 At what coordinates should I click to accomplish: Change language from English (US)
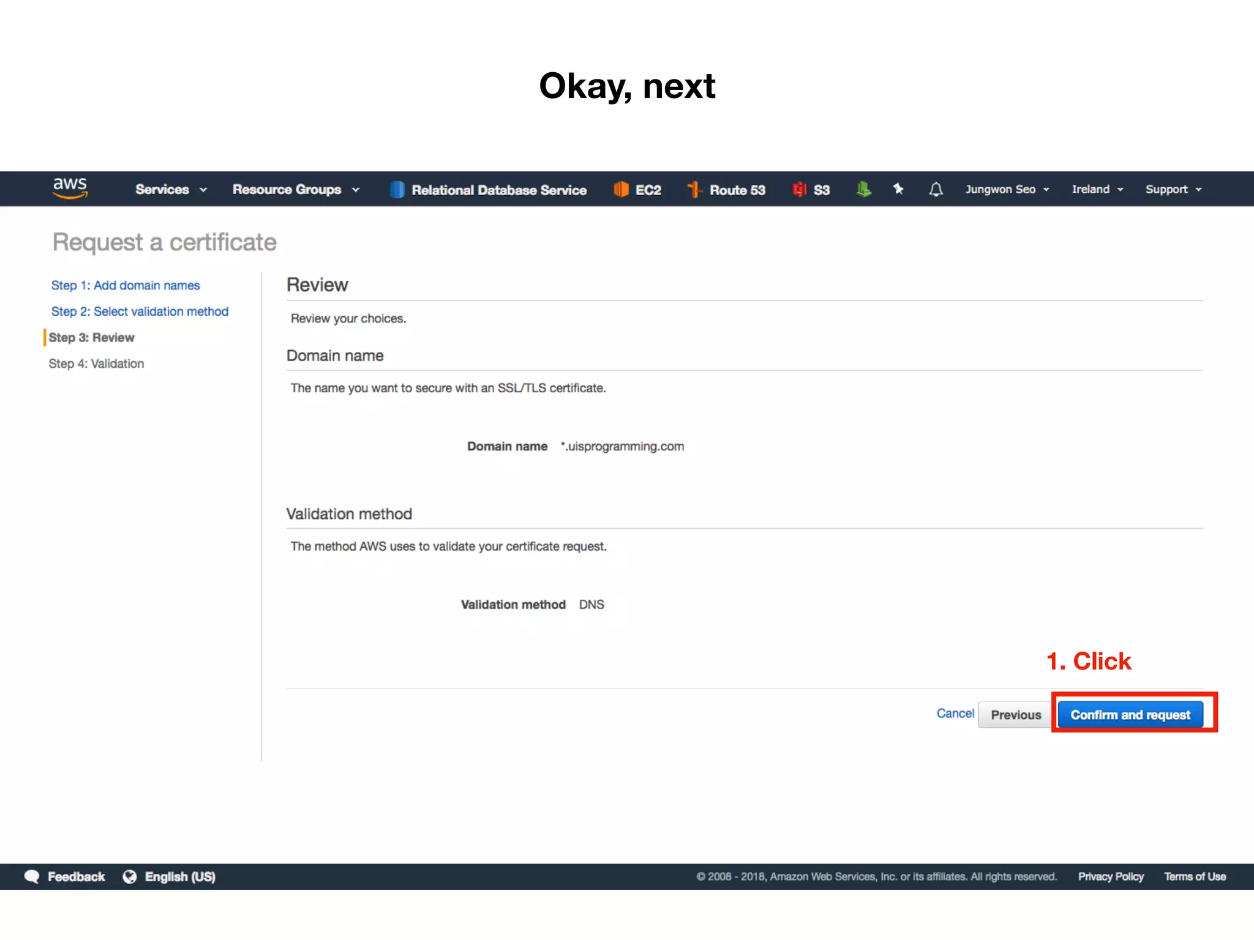pos(180,876)
